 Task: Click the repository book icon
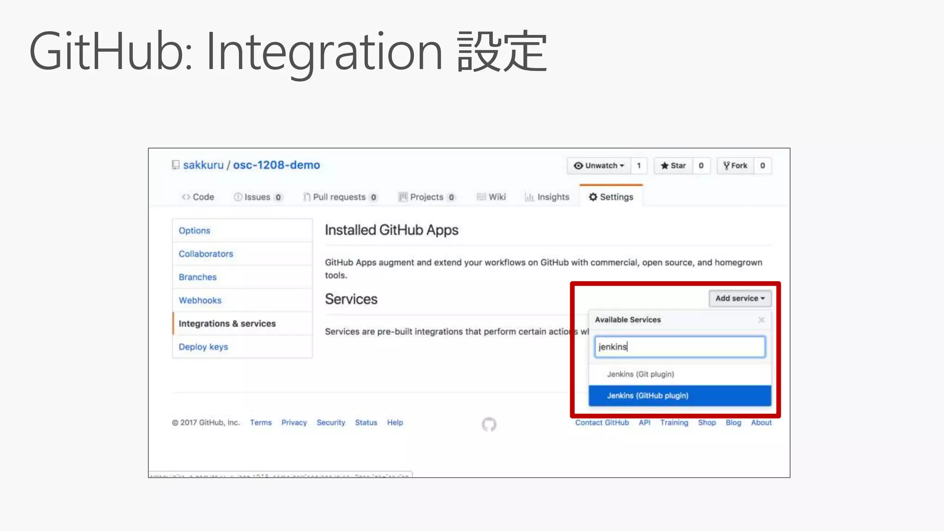click(176, 165)
